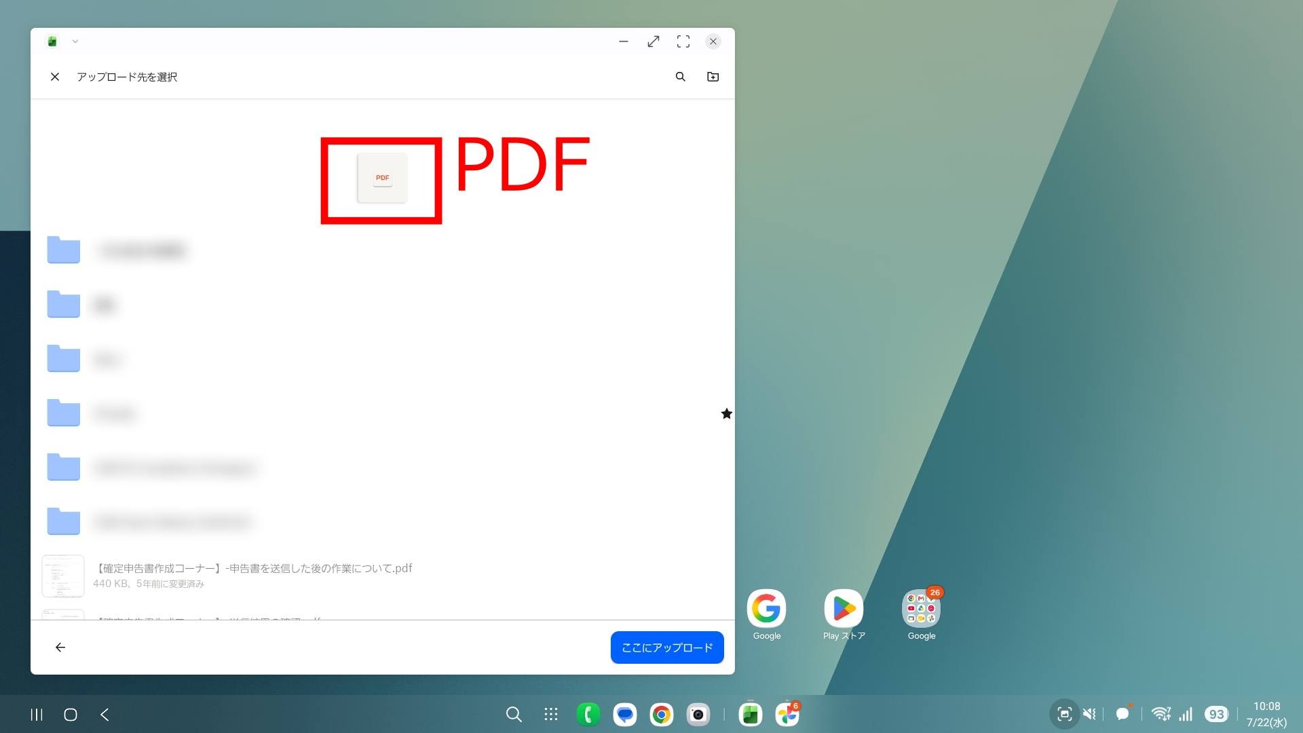
Task: Click the screenshot capture tray icon
Action: tap(1064, 714)
